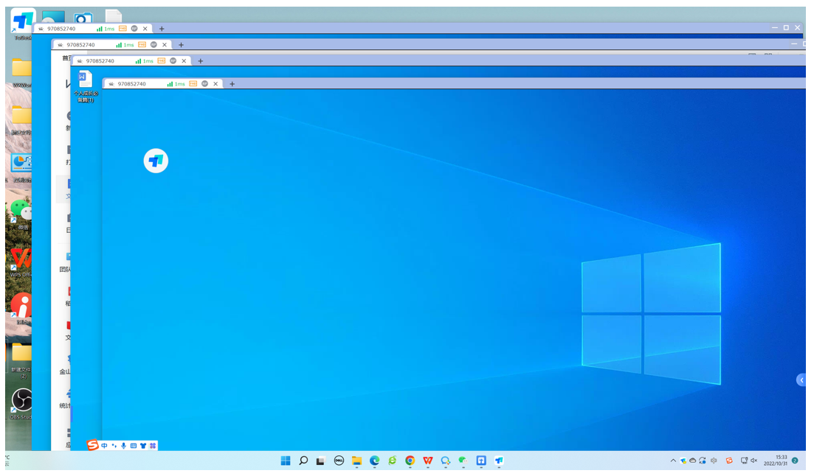This screenshot has height=476, width=814.
Task: Open the ToDesk shortcut on the local desktop
Action: pyautogui.click(x=22, y=24)
